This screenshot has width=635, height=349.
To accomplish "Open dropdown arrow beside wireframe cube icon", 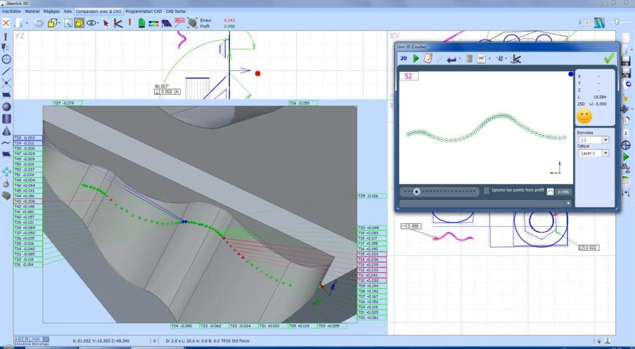I will (60, 24).
